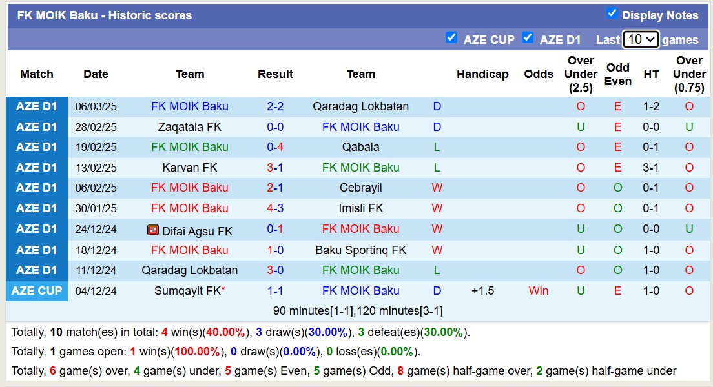This screenshot has width=713, height=387.
Task: Click the Over Under (2.5) column header
Action: pyautogui.click(x=580, y=74)
